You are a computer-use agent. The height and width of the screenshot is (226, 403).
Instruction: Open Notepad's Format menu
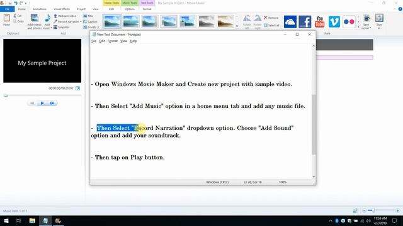(112, 41)
